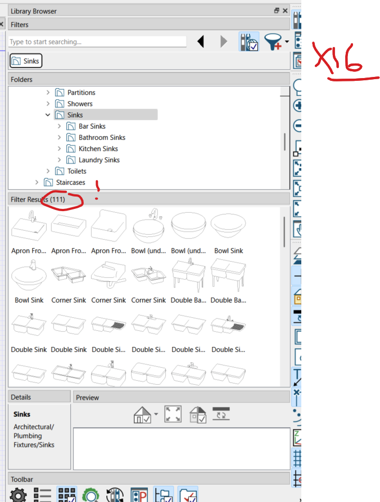380x502 pixels.
Task: Expand the Kitchen Sinks subfolder
Action: click(x=59, y=149)
